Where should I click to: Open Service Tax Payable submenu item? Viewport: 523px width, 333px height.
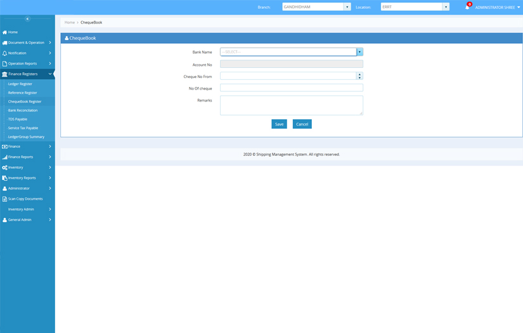point(23,128)
